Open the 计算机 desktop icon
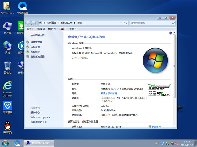197x147 pixels. click(x=7, y=28)
